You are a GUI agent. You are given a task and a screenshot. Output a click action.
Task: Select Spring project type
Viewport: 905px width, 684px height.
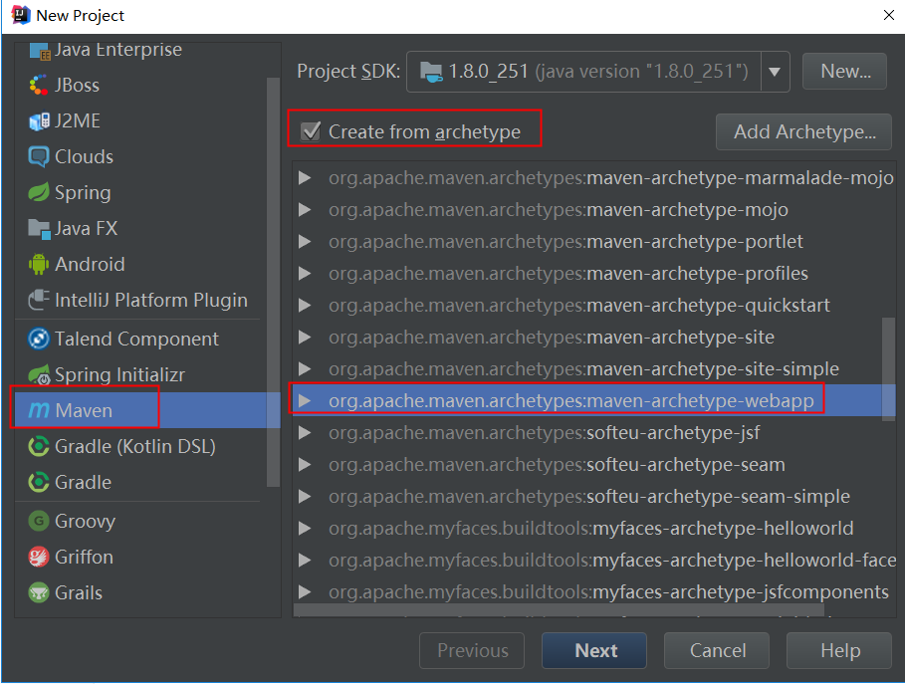(140, 192)
